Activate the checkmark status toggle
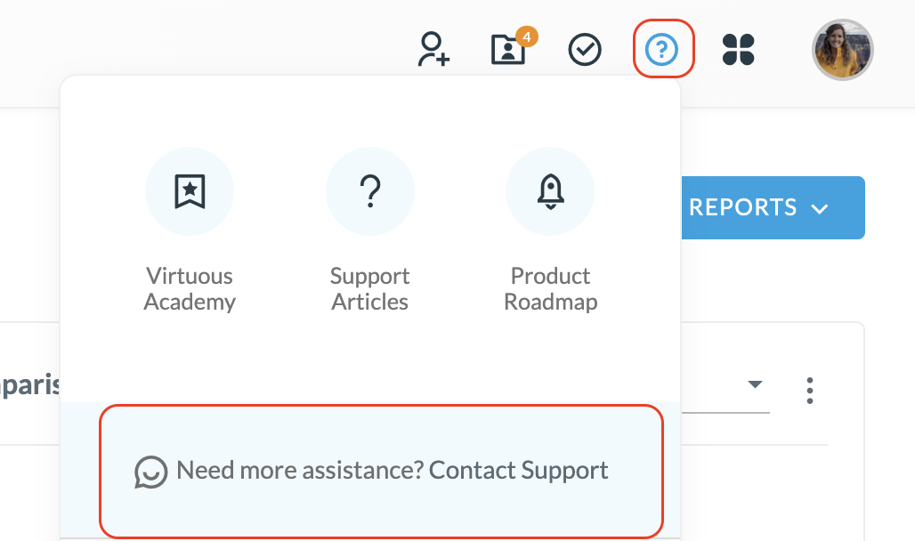 tap(585, 49)
